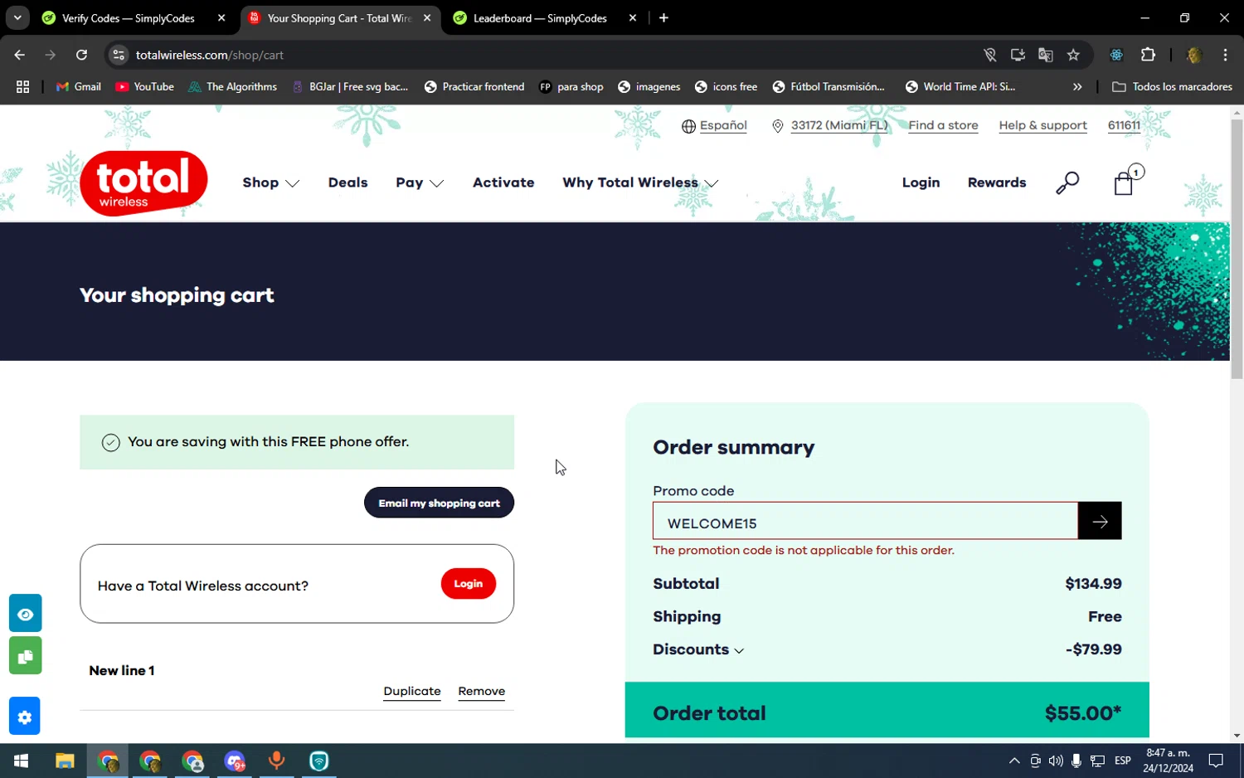Click Email my shopping cart button
Image resolution: width=1244 pixels, height=778 pixels.
(439, 503)
